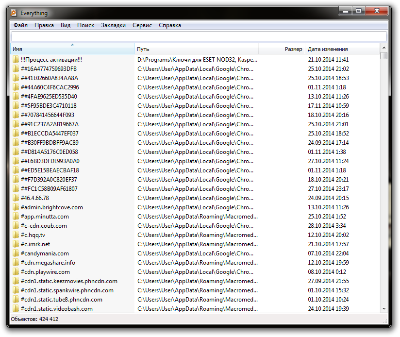This screenshot has width=400, height=337.
Task: Click folder icon of ##91C237A2AB19667A
Action: click(x=16, y=124)
